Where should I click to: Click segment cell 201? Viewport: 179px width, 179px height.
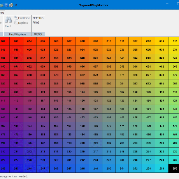tap(96, 143)
